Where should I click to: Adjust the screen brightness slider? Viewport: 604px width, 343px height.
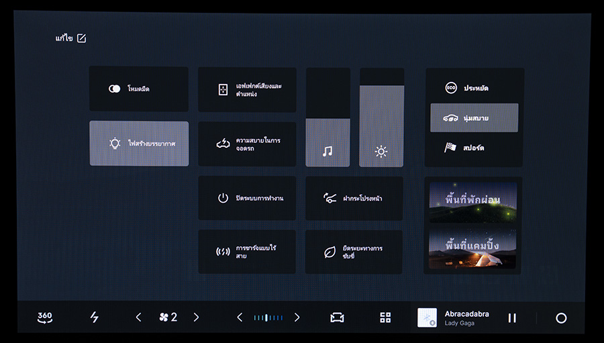[381, 124]
